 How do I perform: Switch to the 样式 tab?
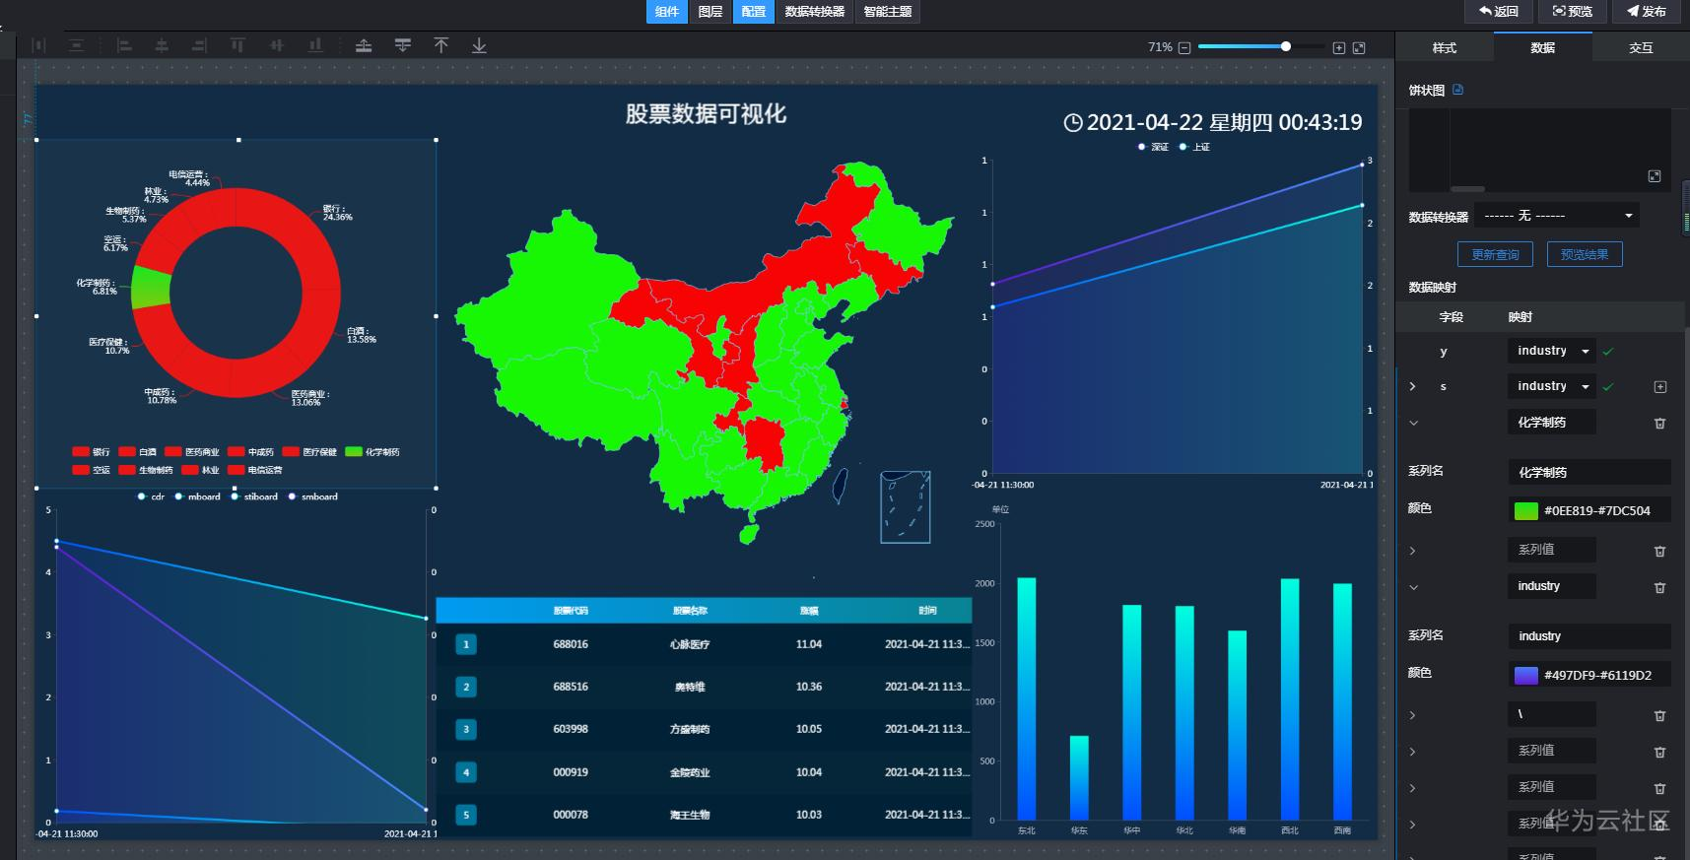tap(1445, 48)
